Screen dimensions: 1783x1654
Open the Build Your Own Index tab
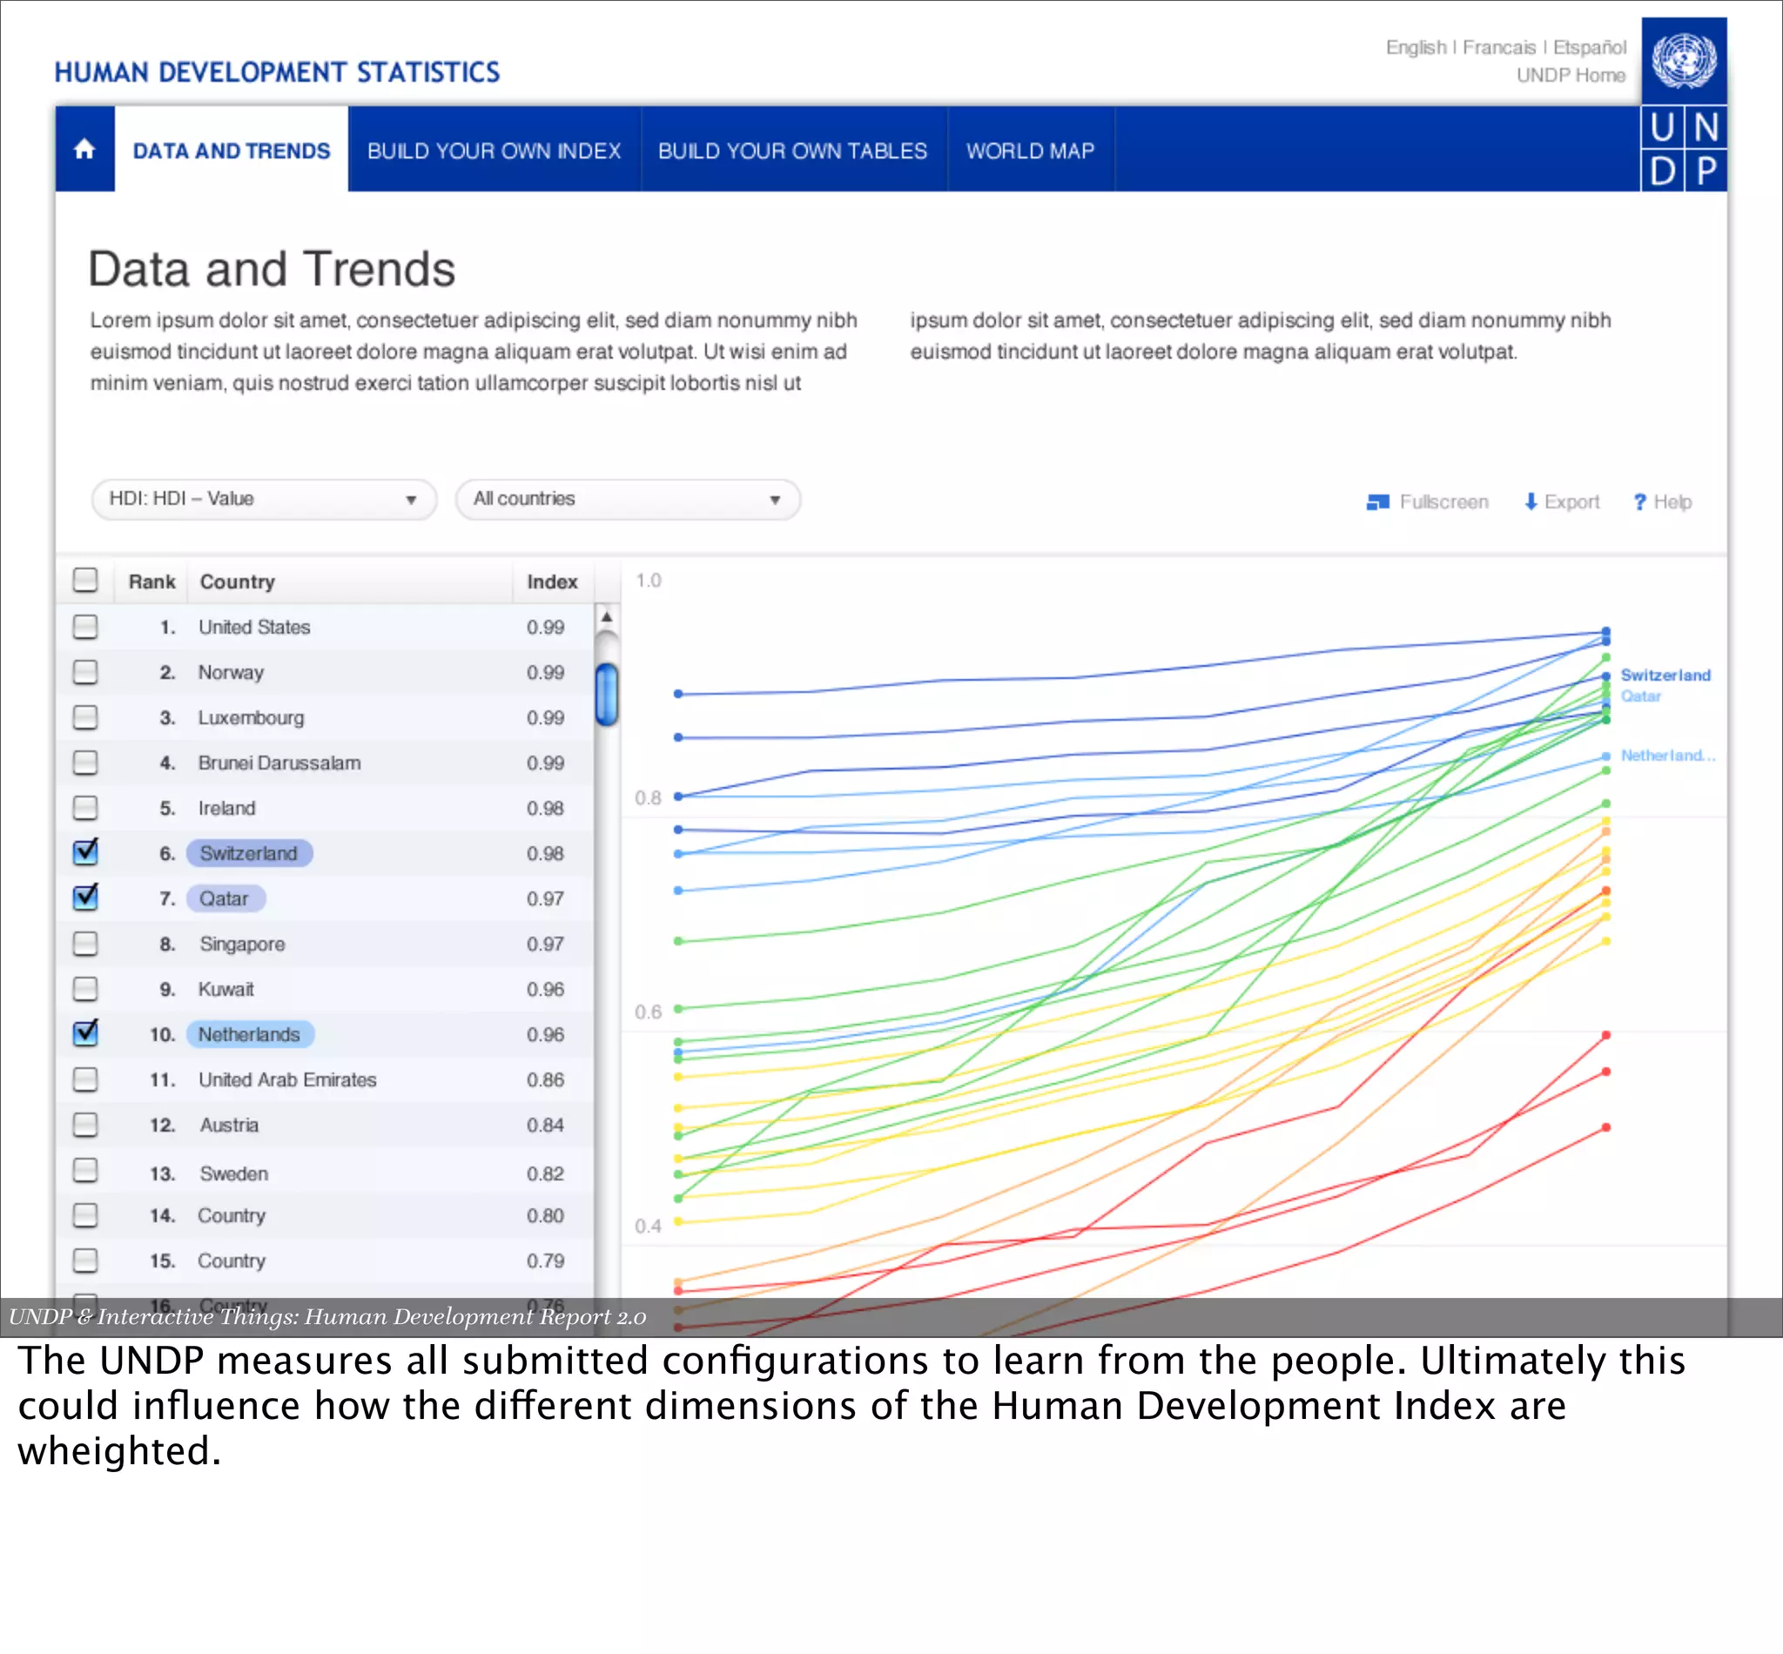pos(495,151)
